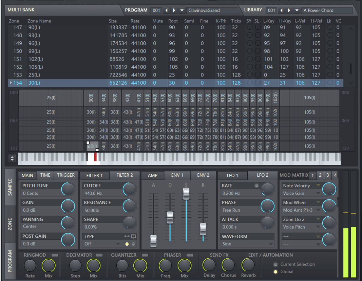Toggle LFO RATE tempo sync LED
This screenshot has height=281, width=362.
pyautogui.click(x=256, y=186)
